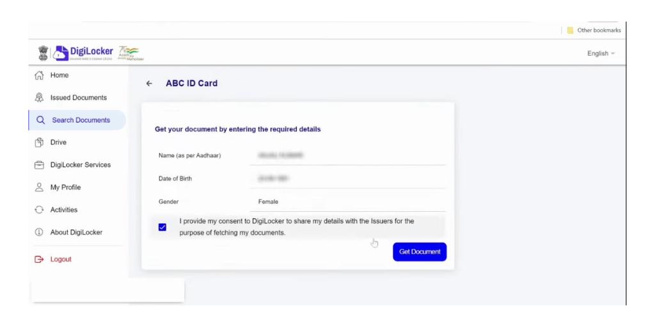Click the Gender field showing Female
This screenshot has width=655, height=323.
pos(347,202)
